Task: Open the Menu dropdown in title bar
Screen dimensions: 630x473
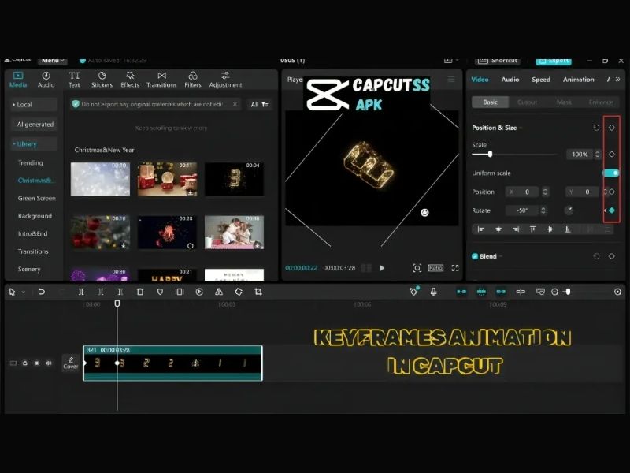Action: [53, 61]
